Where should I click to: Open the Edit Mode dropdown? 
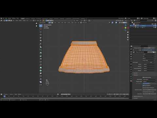pyautogui.click(x=44, y=23)
